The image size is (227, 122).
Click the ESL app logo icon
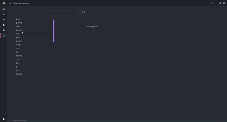click(x=4, y=3)
